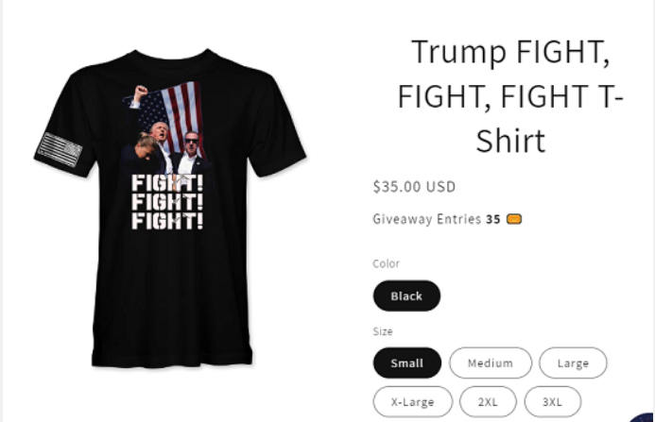Pick the 3XL size option
The image size is (655, 422).
(552, 402)
